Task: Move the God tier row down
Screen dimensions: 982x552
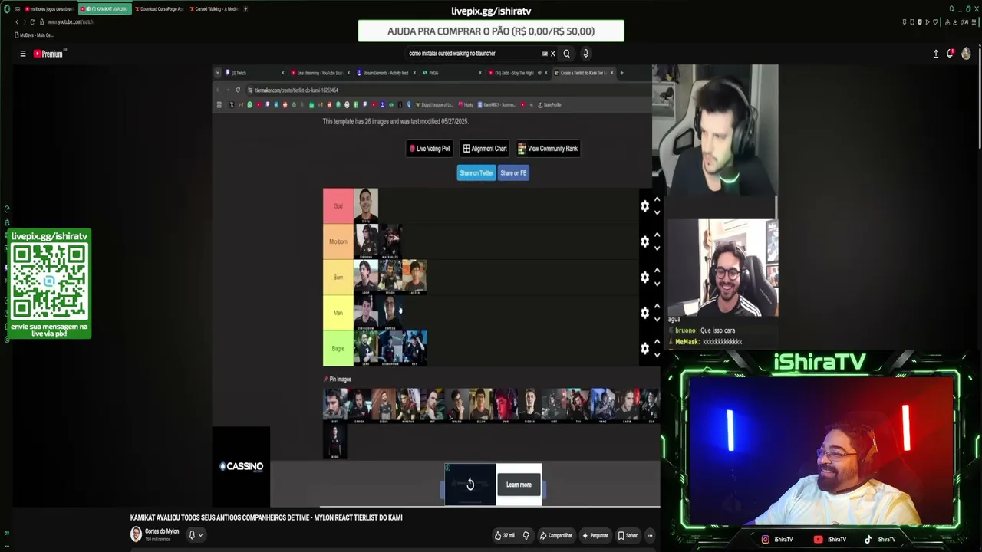Action: coord(657,213)
